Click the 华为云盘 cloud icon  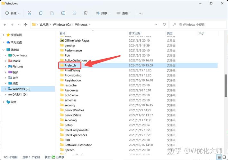8,42
